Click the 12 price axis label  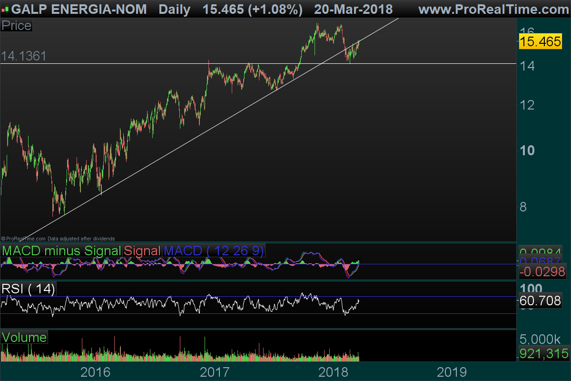click(527, 105)
